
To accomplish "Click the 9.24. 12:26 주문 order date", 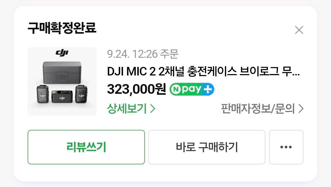I will click(x=143, y=54).
